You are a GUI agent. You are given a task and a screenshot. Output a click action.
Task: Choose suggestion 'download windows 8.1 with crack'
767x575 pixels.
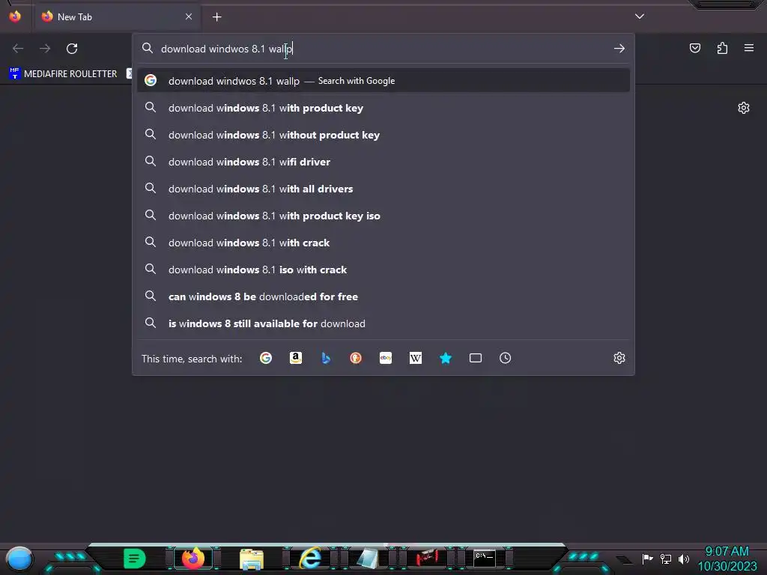pyautogui.click(x=383, y=243)
